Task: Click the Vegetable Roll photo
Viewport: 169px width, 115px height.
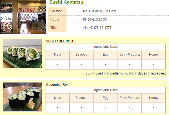Action: coord(23,54)
